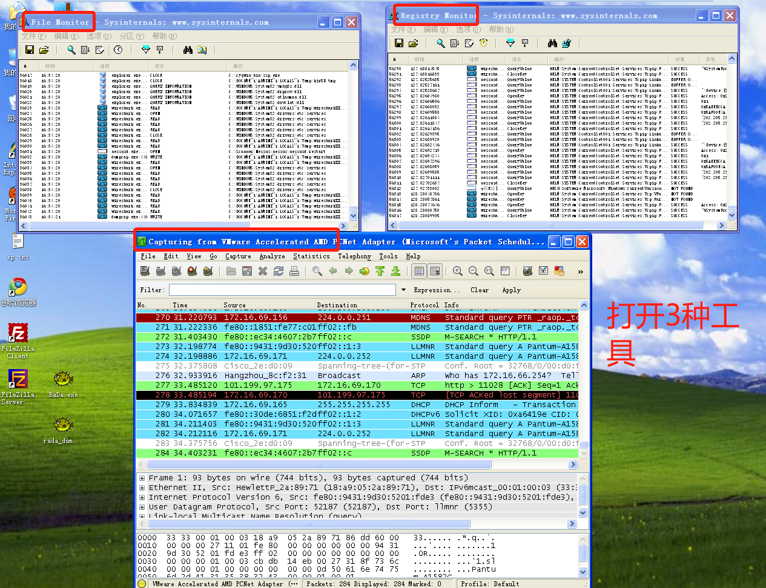Toggle capture magnifier in File Monitor
Image resolution: width=766 pixels, height=588 pixels.
(71, 50)
